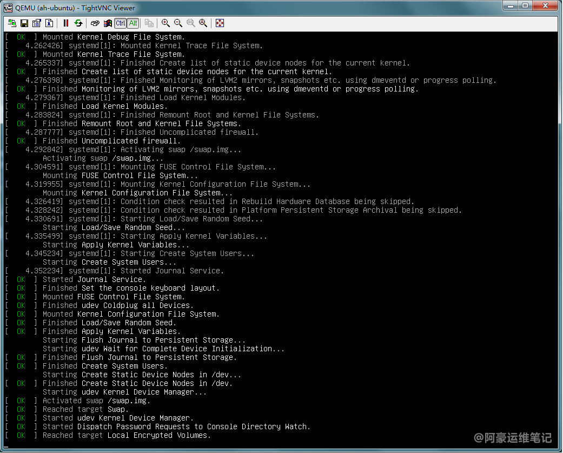The height and width of the screenshot is (453, 563).
Task: Pause the remote screen updates
Action: pos(66,23)
